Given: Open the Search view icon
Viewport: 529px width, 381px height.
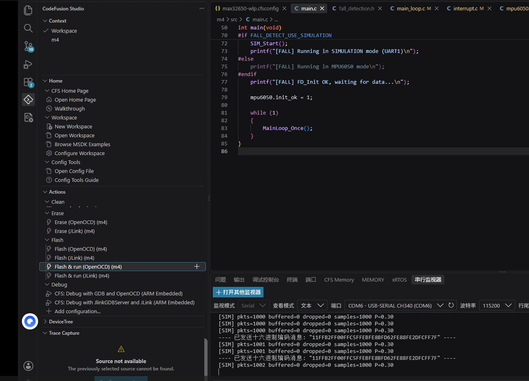Looking at the screenshot, I should tap(28, 28).
